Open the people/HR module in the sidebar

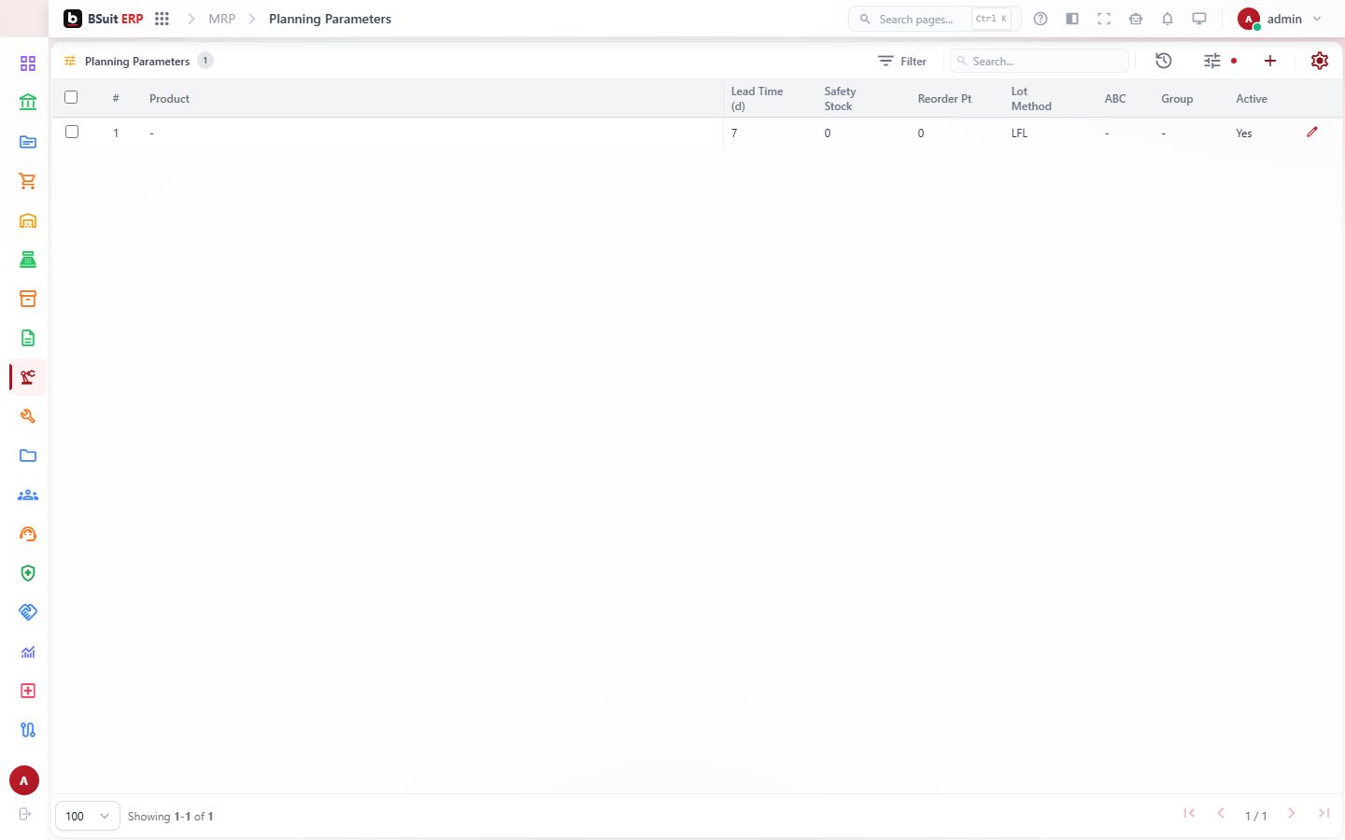[x=28, y=495]
